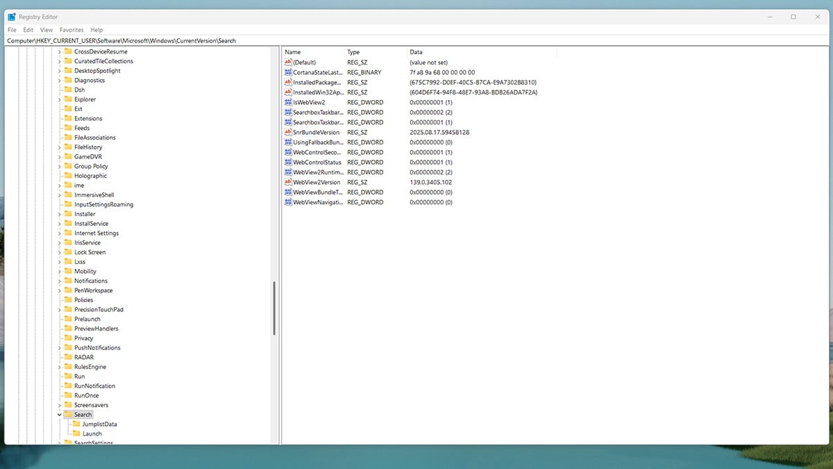Click the open folder icon of Search key
This screenshot has width=833, height=469.
click(68, 415)
